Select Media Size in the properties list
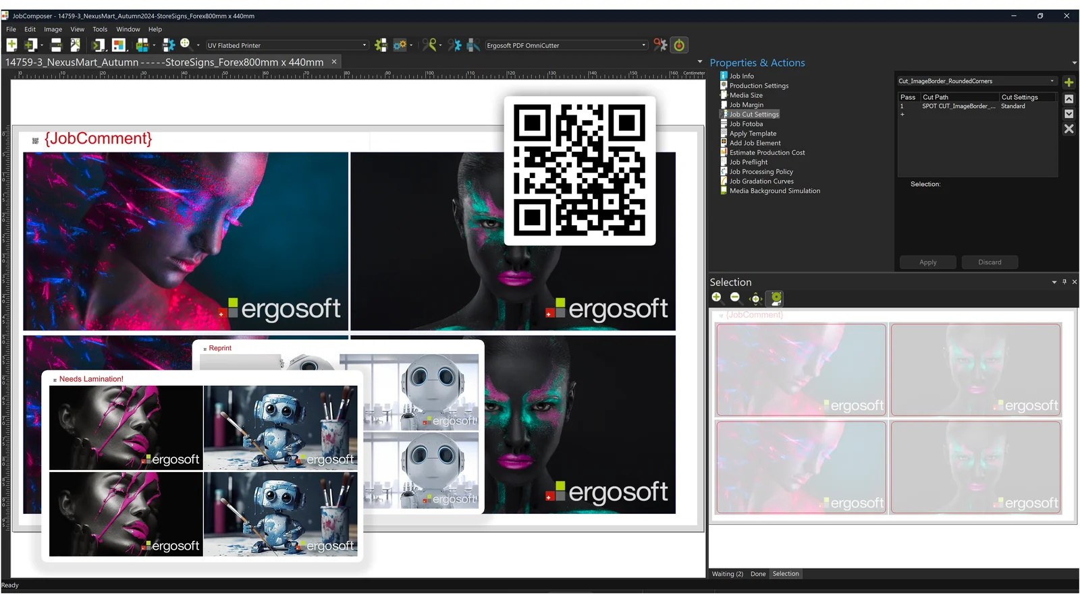1080x607 pixels. click(x=746, y=95)
